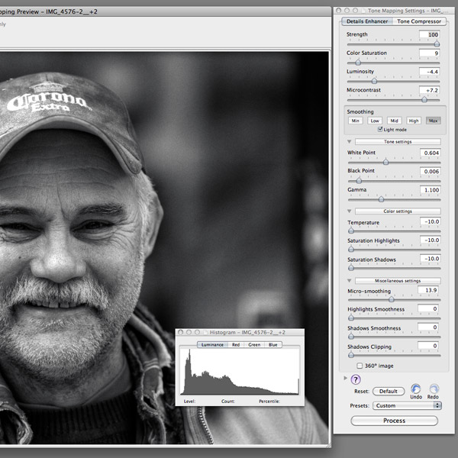Image resolution: width=458 pixels, height=458 pixels.
Task: Switch to the Tone Compressor tab
Action: click(x=419, y=21)
